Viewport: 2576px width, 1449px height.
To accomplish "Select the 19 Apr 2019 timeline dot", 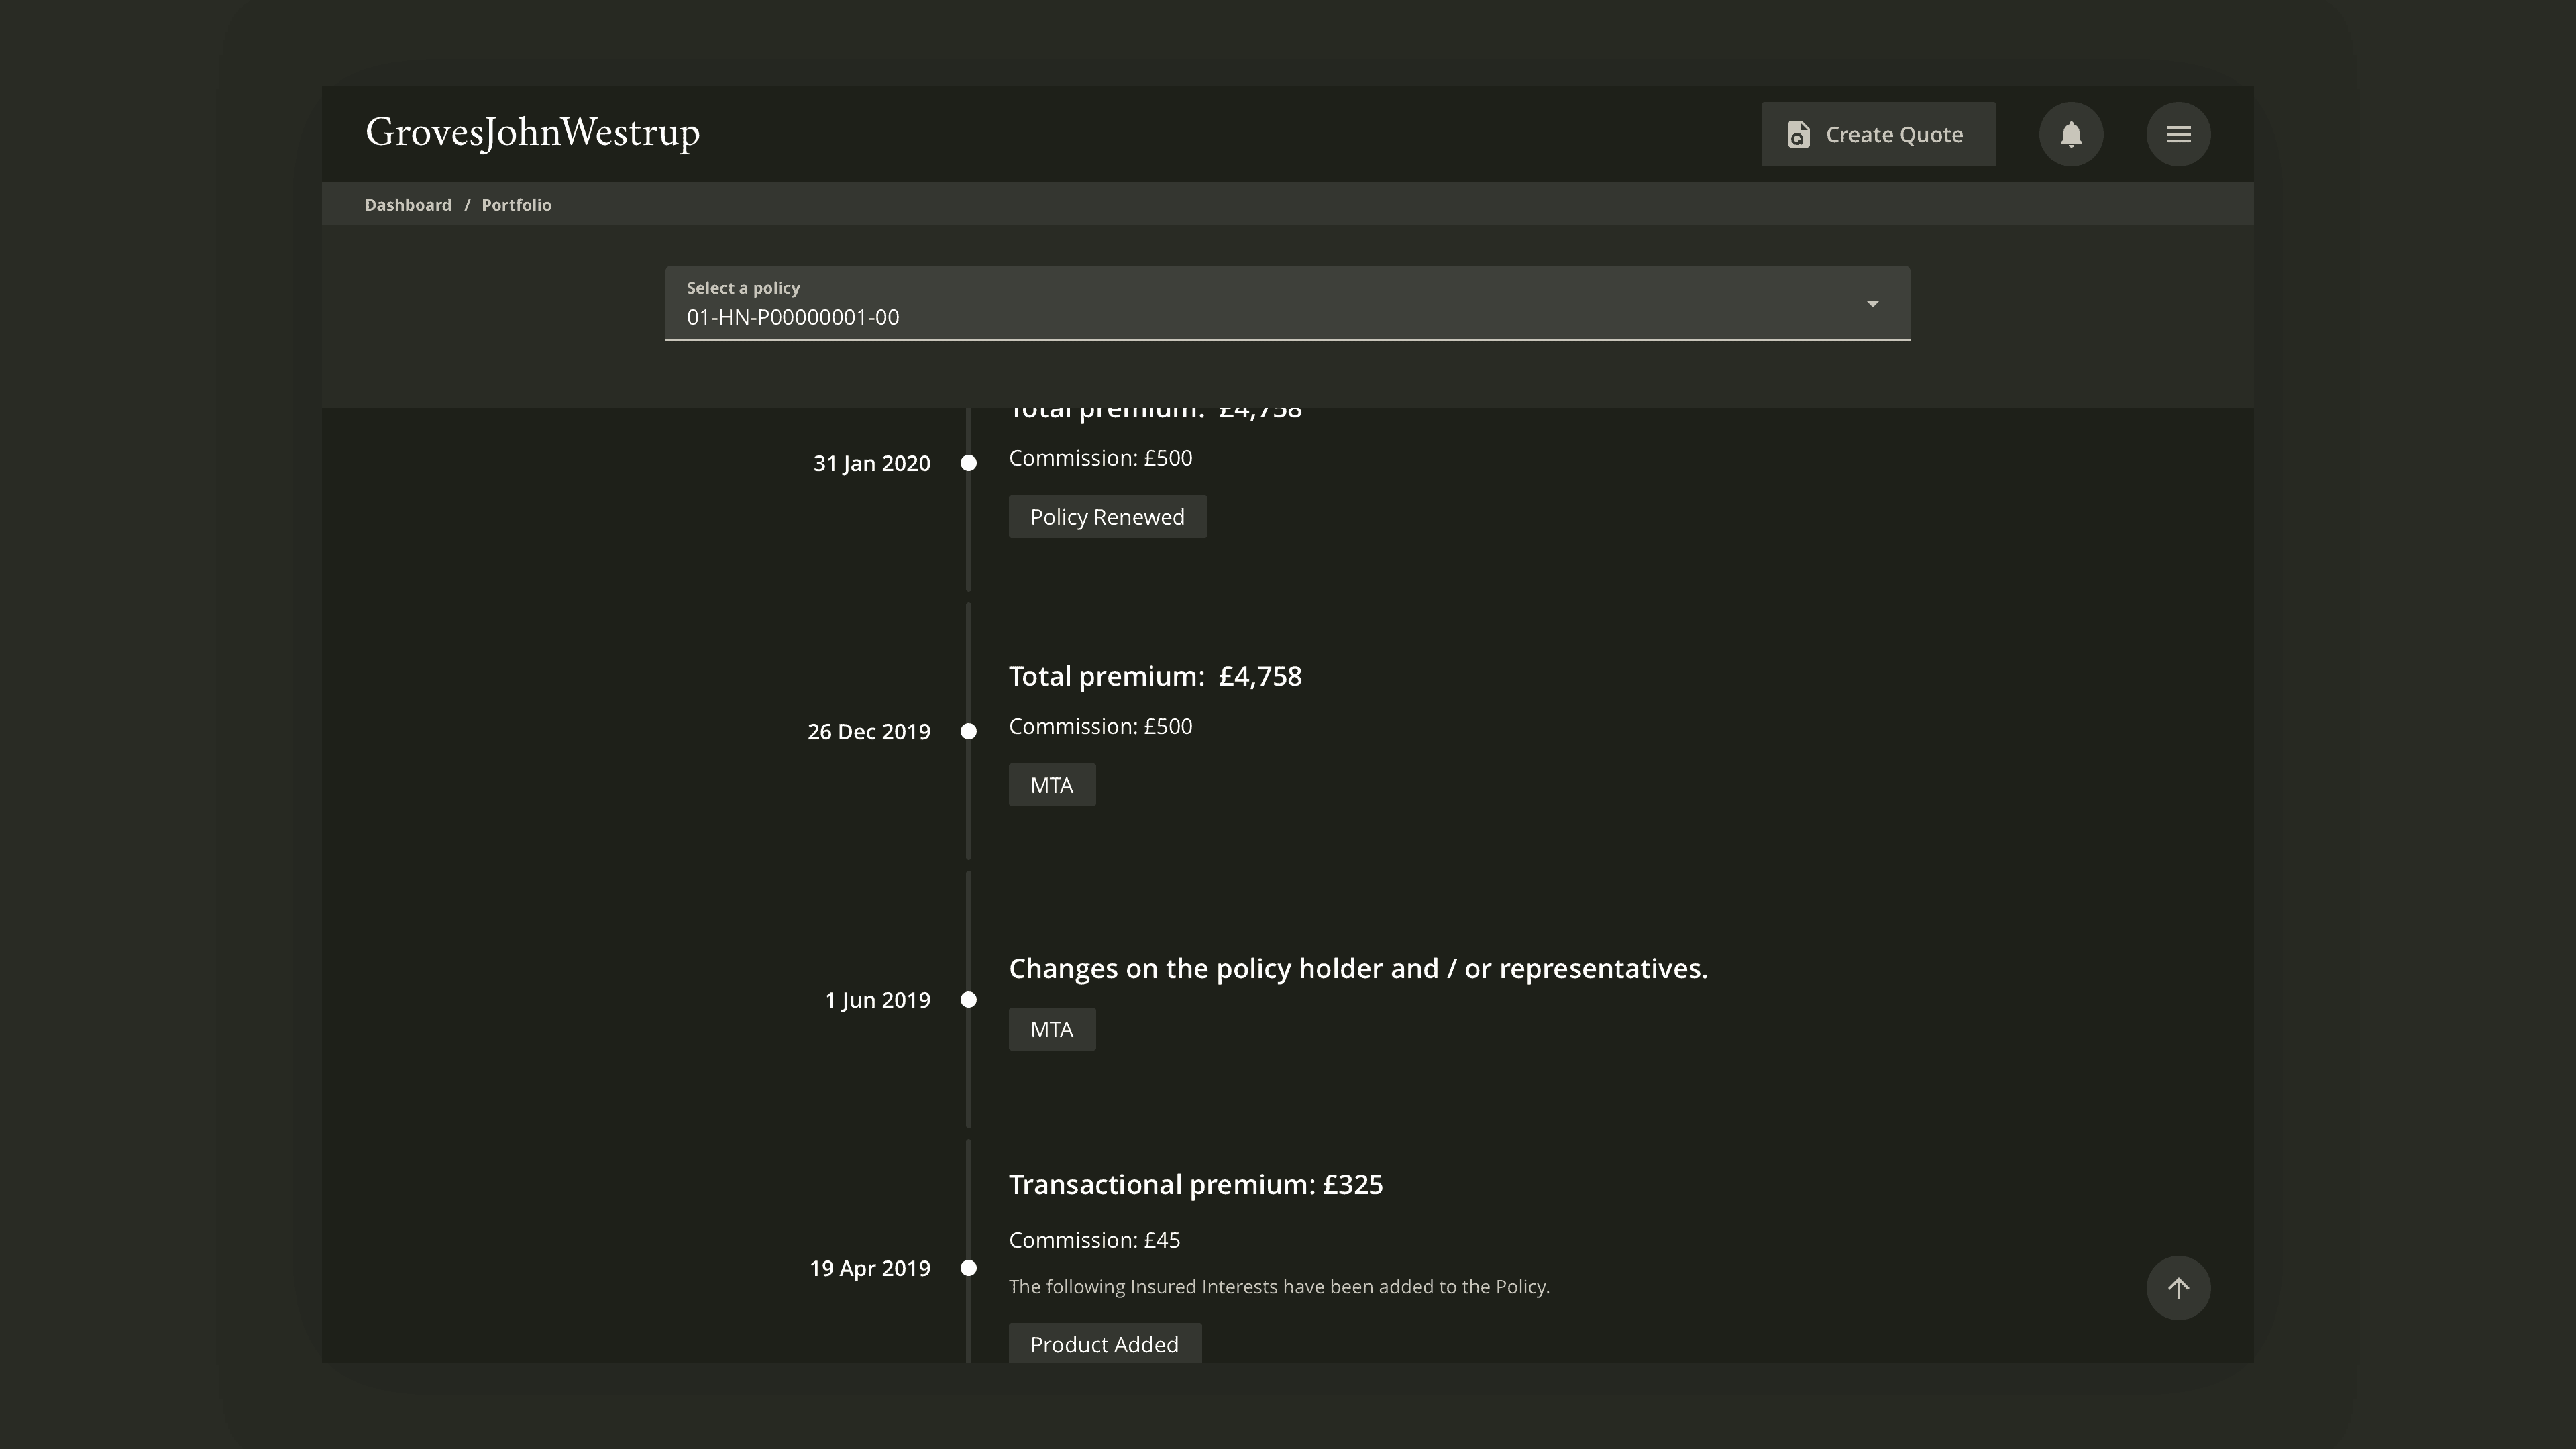I will (x=968, y=1268).
